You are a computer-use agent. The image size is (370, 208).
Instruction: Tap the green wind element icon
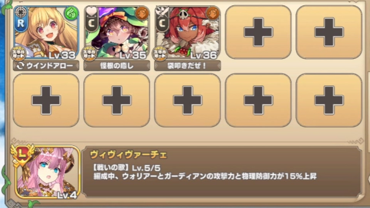coord(71,13)
